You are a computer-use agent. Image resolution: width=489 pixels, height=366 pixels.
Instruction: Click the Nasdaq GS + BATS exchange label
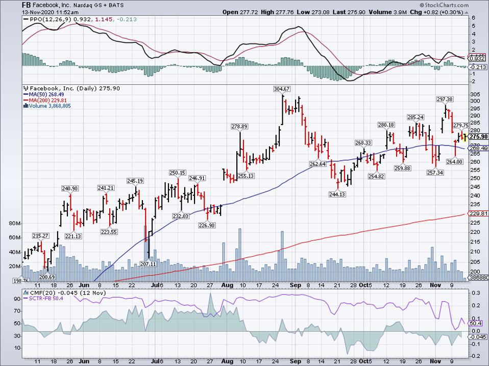(x=99, y=5)
